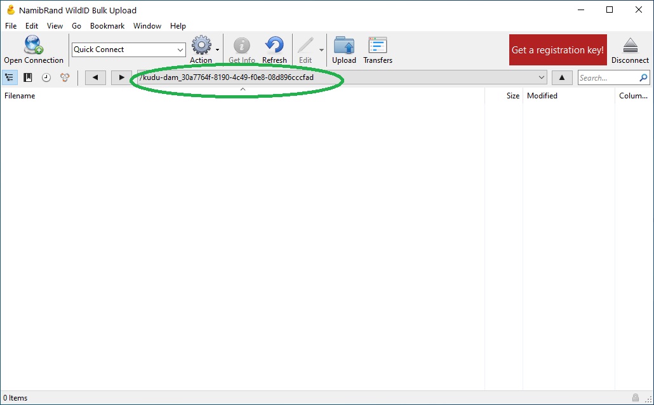Expand the Quick Connect dropdown

[180, 50]
